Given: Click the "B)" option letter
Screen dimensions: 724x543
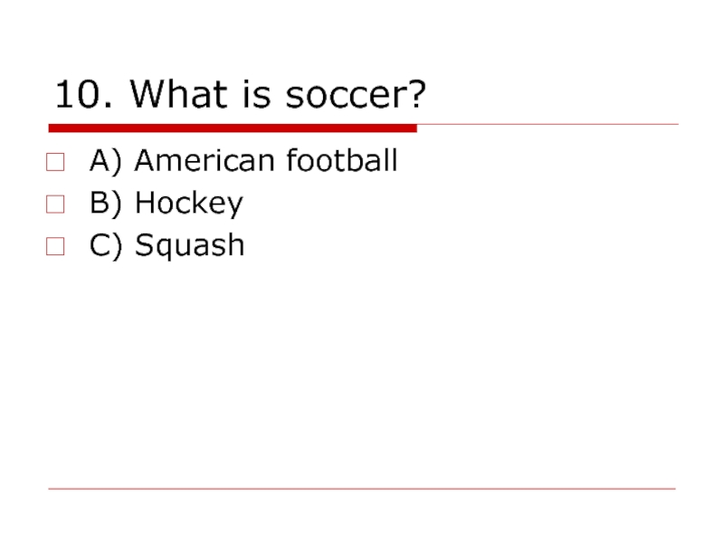Looking at the screenshot, I should click(x=107, y=204).
